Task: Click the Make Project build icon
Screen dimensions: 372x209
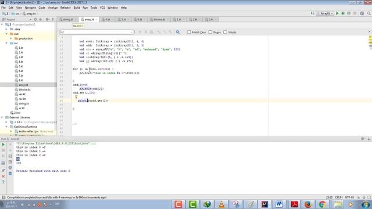Action: 313,13
